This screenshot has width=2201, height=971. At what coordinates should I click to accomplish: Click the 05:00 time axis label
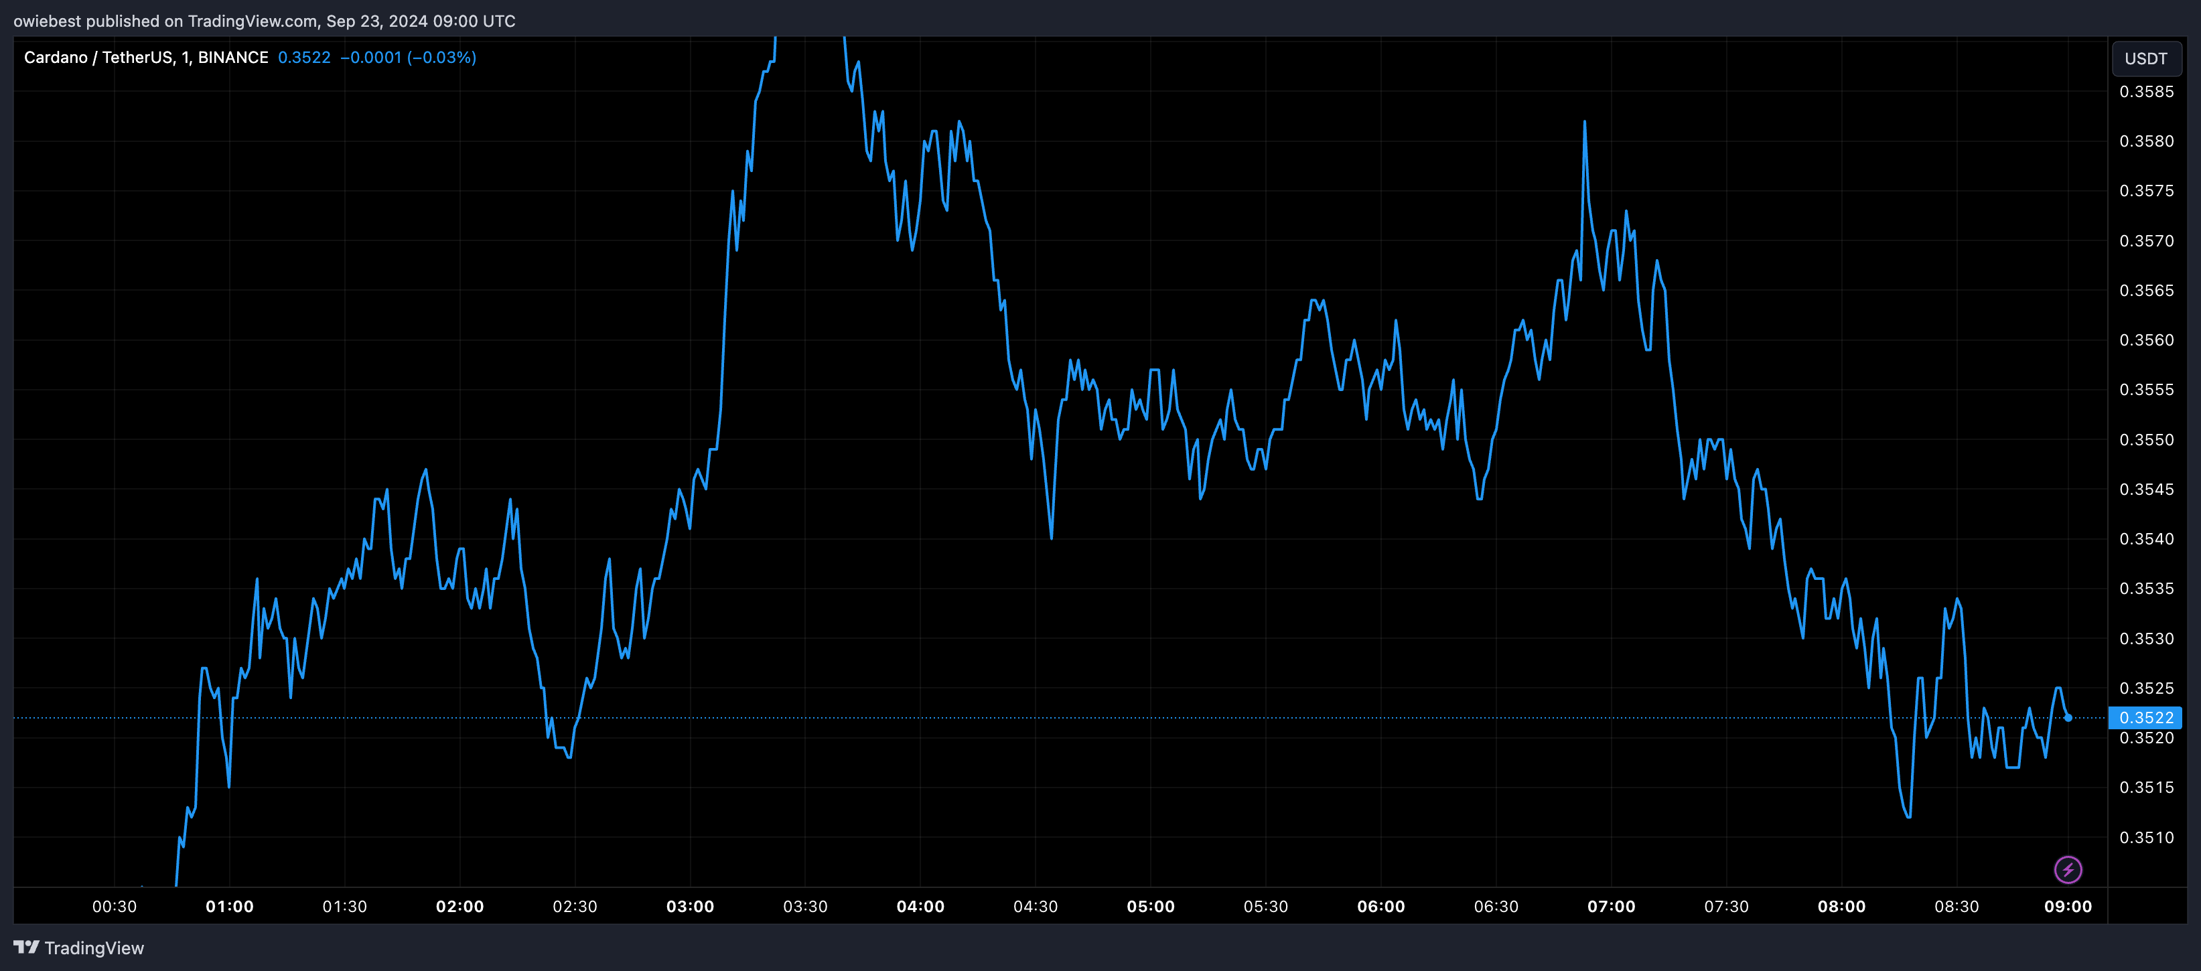tap(1151, 906)
